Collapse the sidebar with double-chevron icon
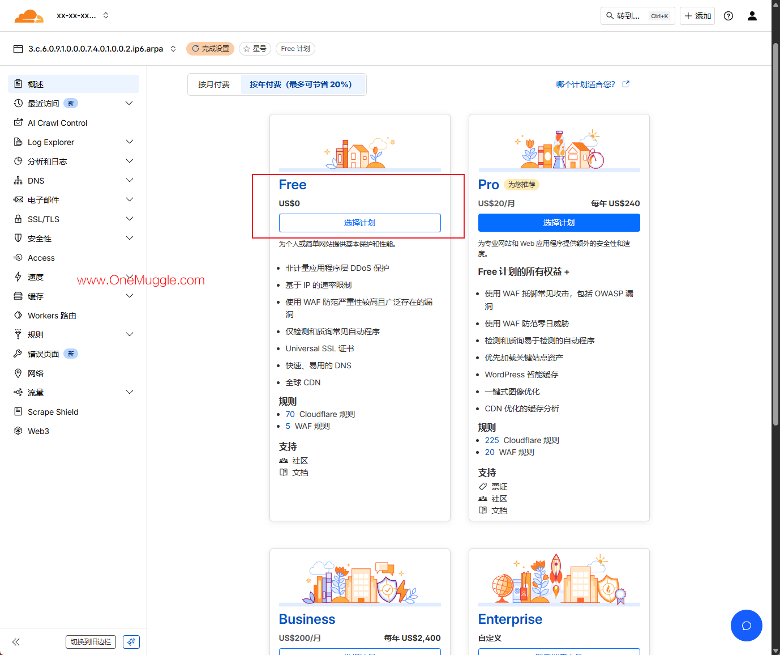Image resolution: width=780 pixels, height=655 pixels. 16,642
